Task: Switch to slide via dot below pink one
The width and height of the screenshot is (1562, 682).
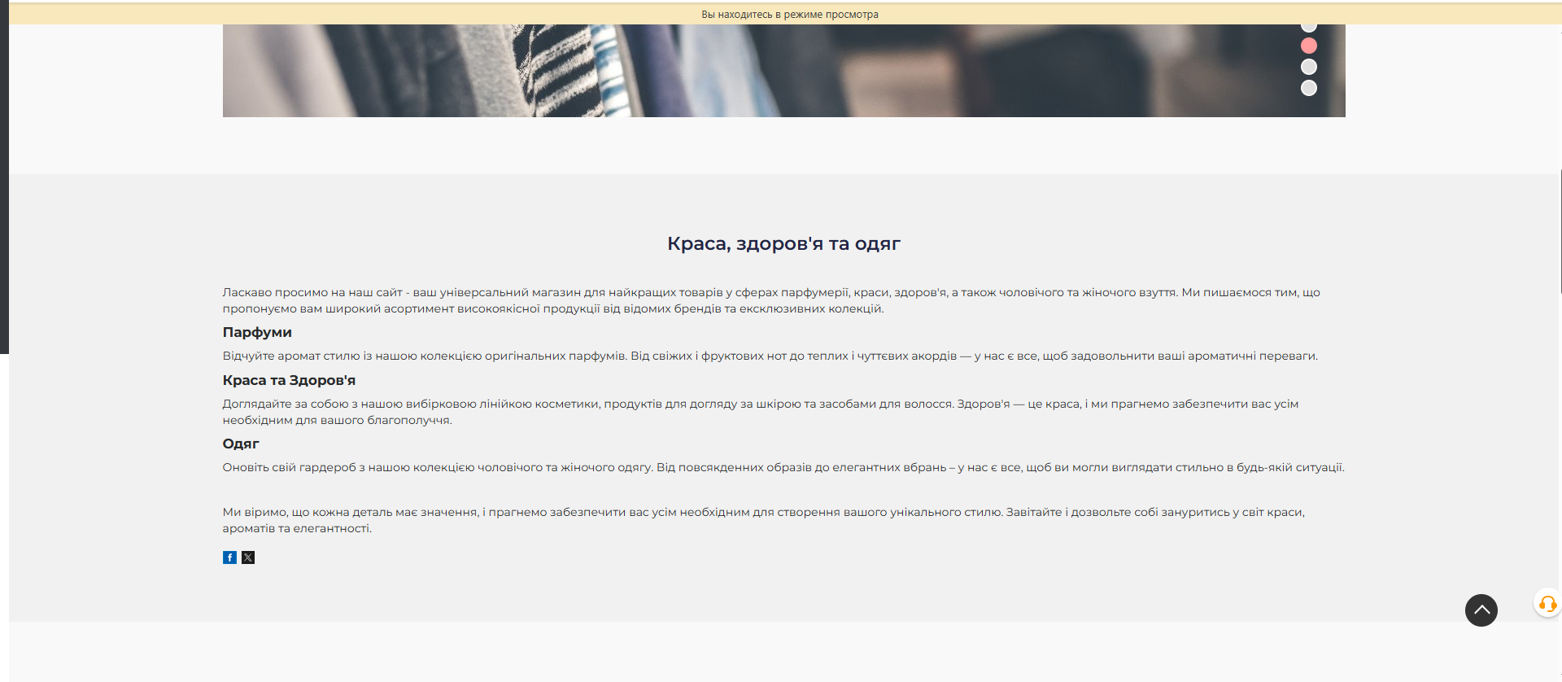Action: 1308,67
